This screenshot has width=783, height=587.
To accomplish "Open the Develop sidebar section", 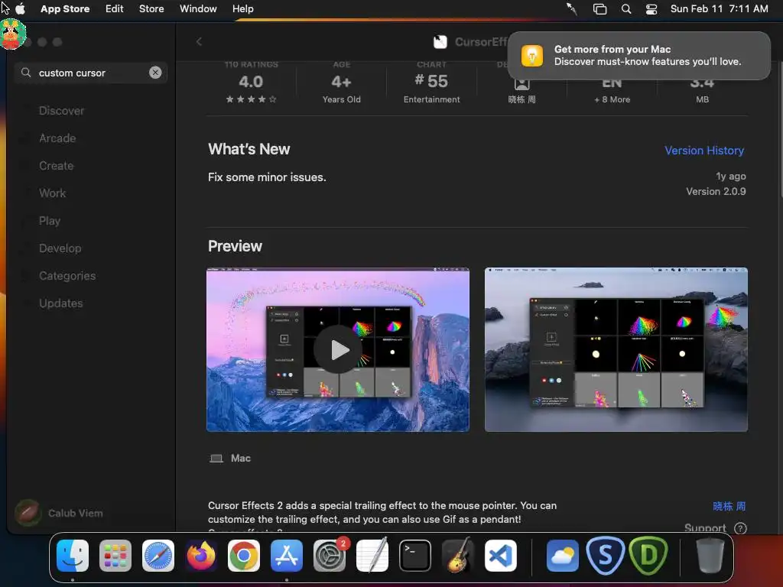I will point(60,248).
